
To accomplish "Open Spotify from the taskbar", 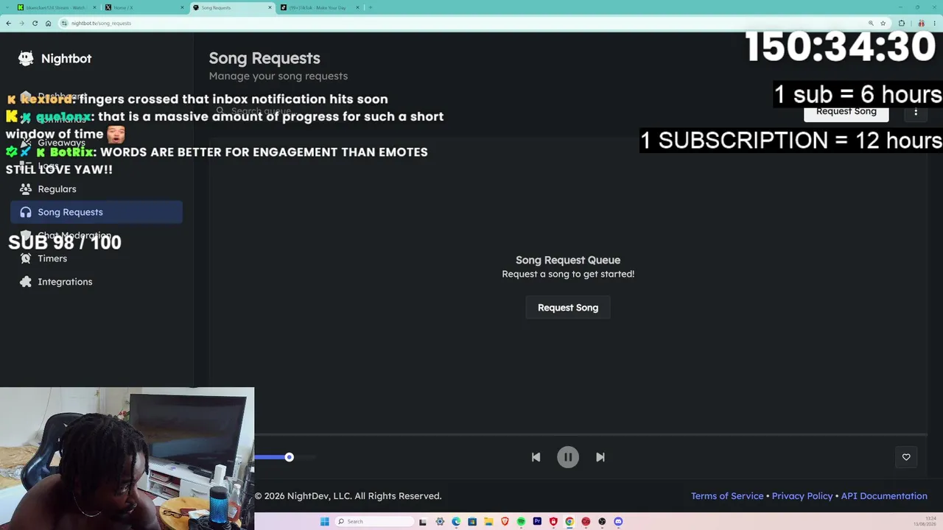I will tap(521, 522).
